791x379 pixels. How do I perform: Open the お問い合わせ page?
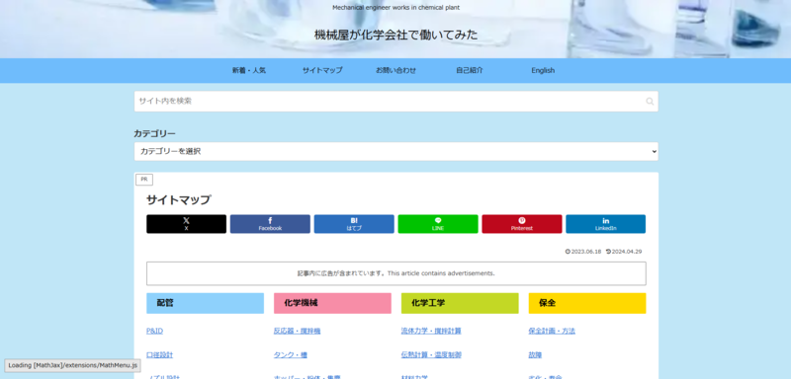click(396, 70)
